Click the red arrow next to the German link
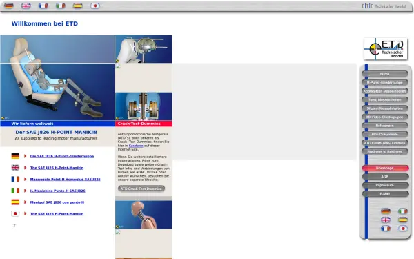The image size is (414, 259). 26,156
